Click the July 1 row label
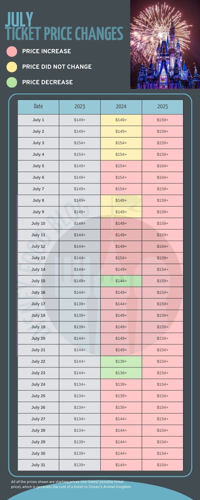200x500 pixels. click(38, 120)
